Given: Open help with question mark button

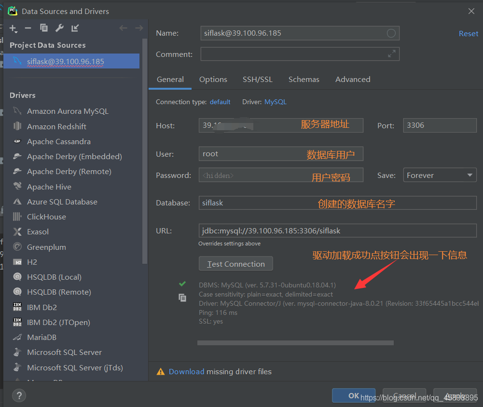Looking at the screenshot, I should point(19,395).
